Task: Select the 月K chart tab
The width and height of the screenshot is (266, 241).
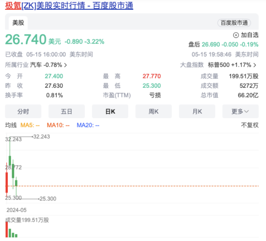Action: 197,111
